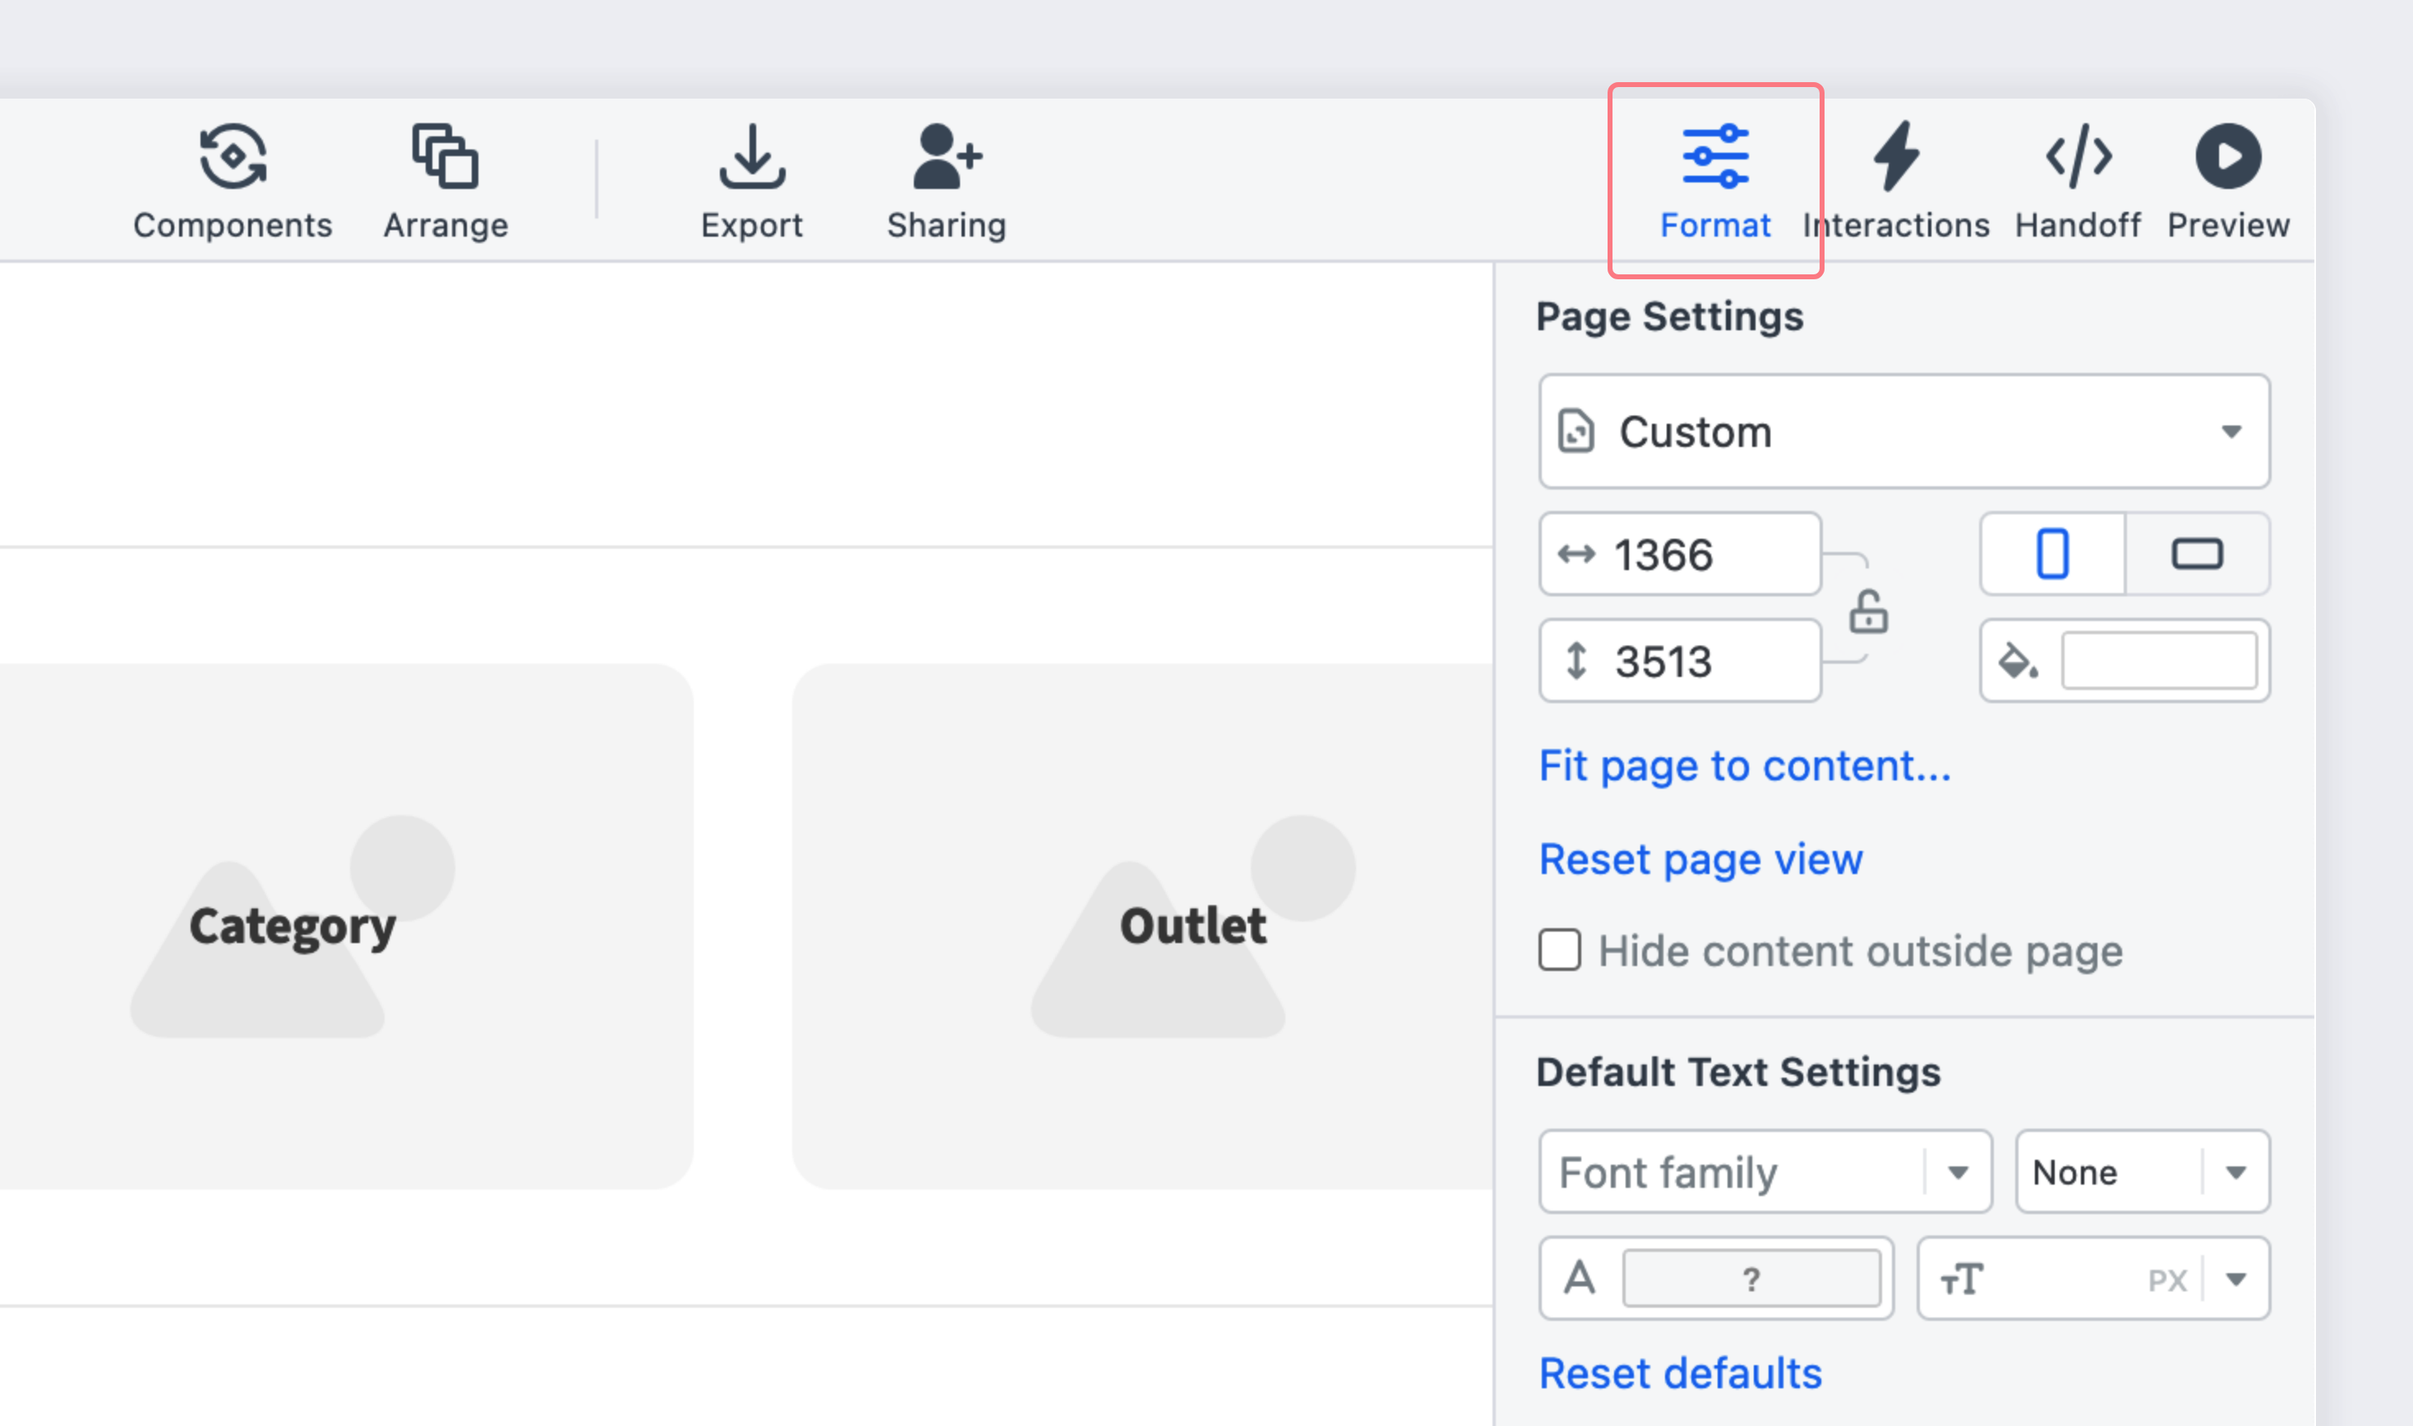Image resolution: width=2413 pixels, height=1426 pixels.
Task: Open the Interactions lightning tab
Action: (1896, 181)
